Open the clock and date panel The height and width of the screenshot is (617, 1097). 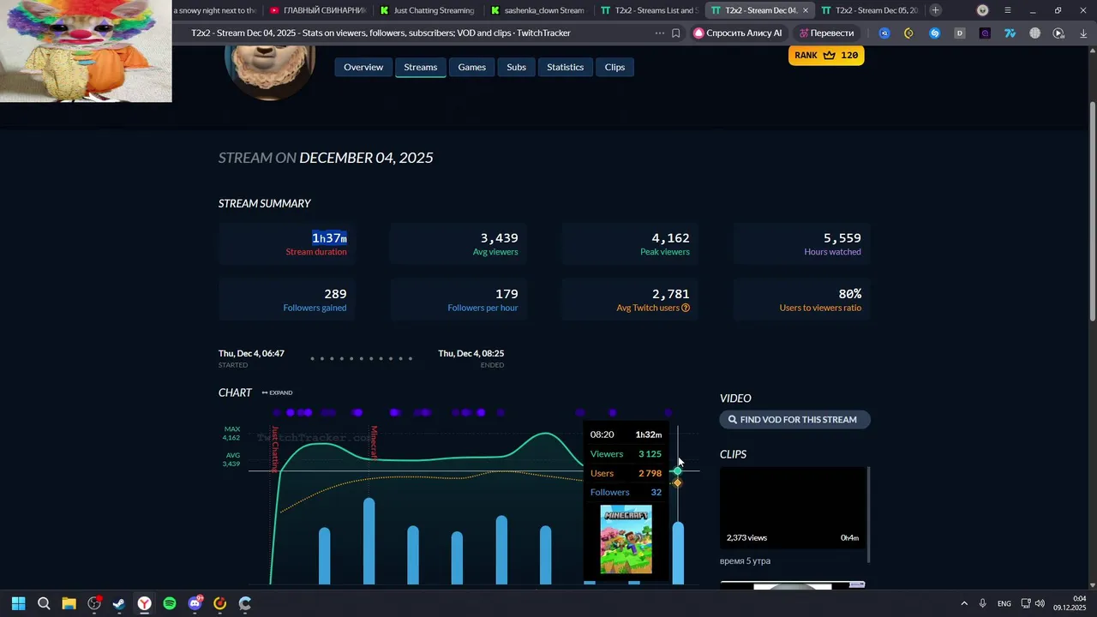click(1071, 603)
